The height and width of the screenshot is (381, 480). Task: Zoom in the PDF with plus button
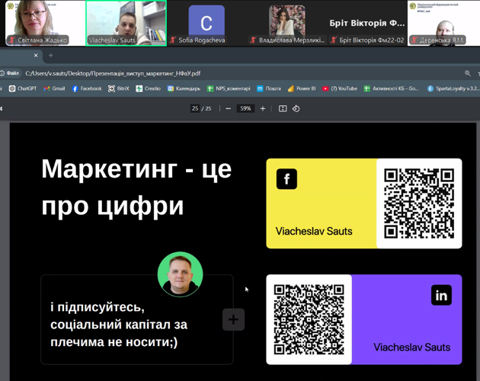click(x=263, y=108)
